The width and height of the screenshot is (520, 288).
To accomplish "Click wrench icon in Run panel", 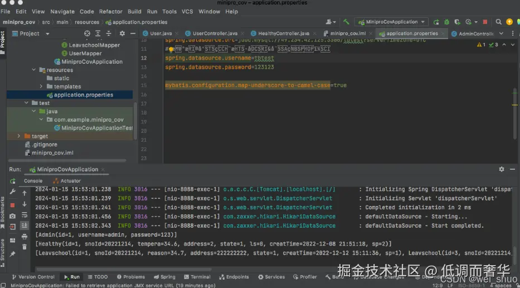I will click(13, 191).
